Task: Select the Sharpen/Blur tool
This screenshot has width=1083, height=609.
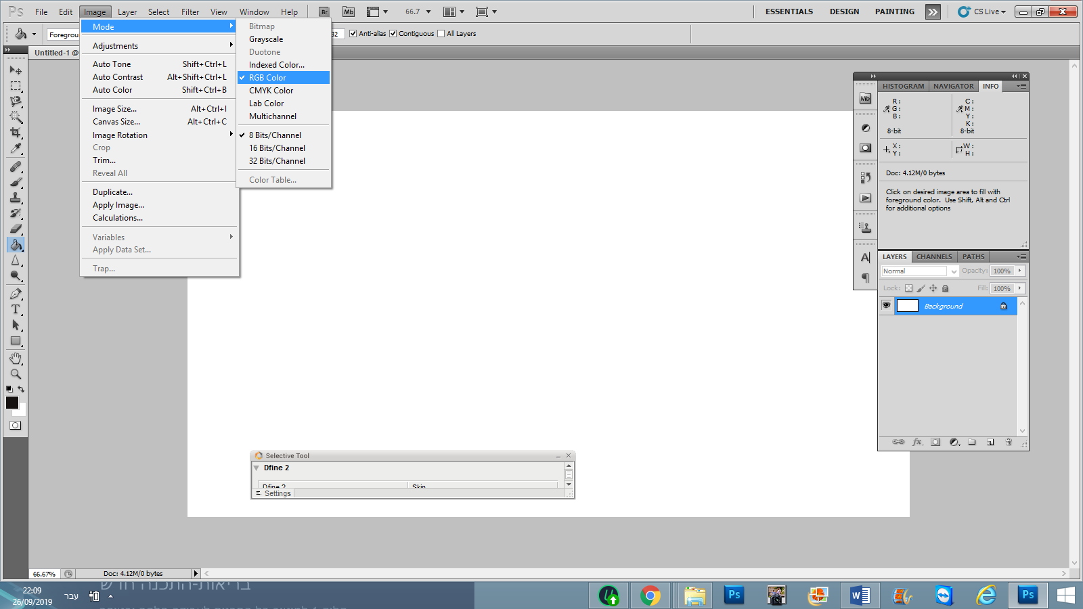Action: click(x=16, y=260)
